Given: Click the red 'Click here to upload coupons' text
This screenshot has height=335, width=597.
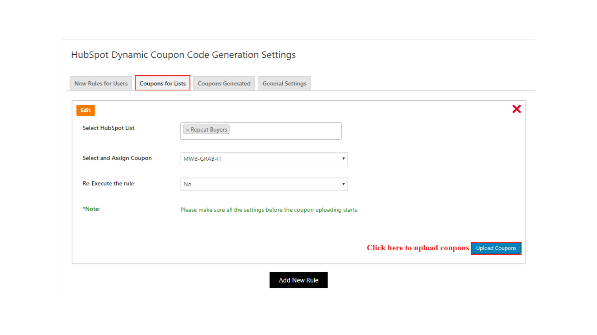Looking at the screenshot, I should 418,248.
